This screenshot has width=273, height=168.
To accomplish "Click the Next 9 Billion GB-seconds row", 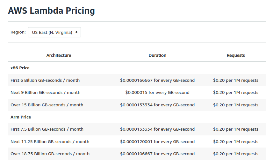I will [x=45, y=92].
